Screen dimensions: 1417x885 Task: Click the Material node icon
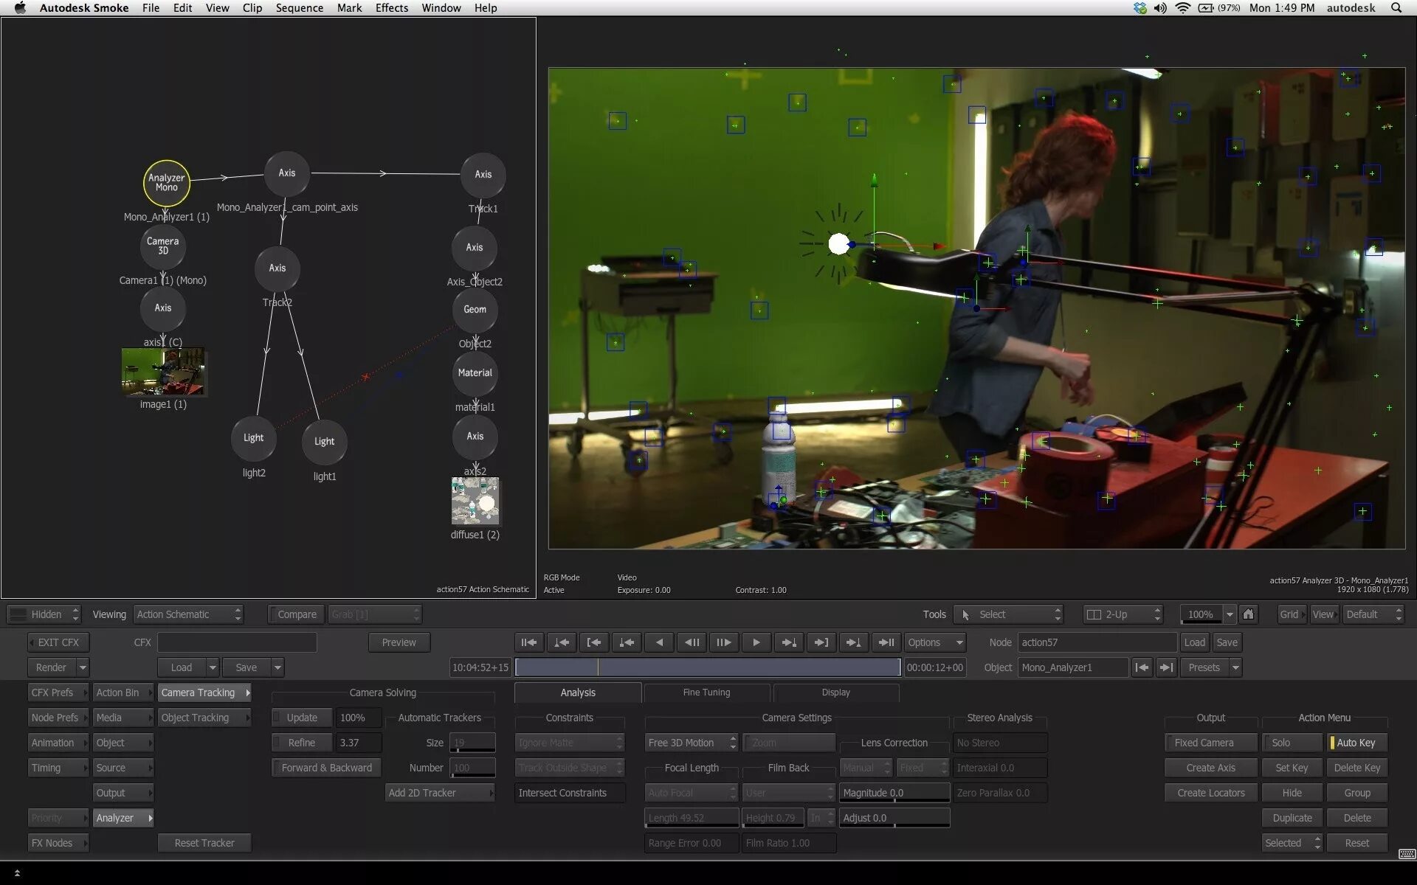coord(475,372)
